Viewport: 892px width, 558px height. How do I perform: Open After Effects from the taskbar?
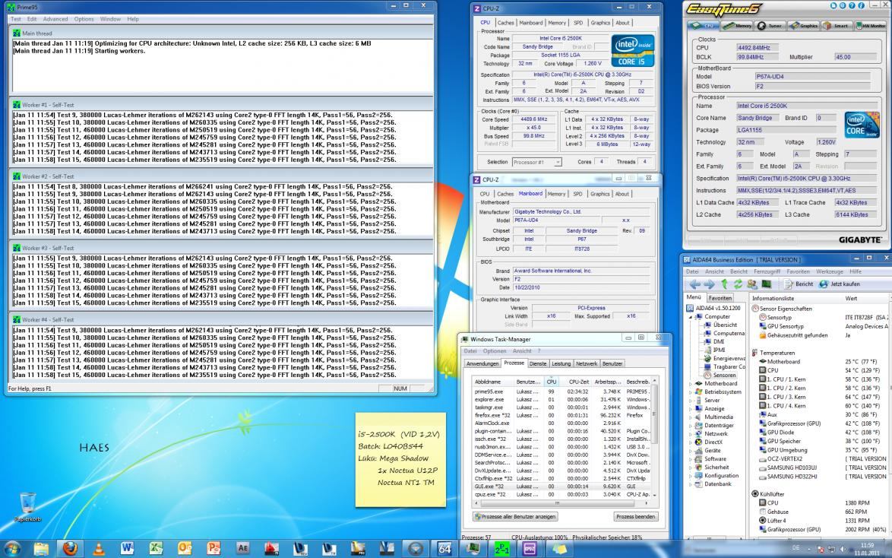click(x=243, y=548)
